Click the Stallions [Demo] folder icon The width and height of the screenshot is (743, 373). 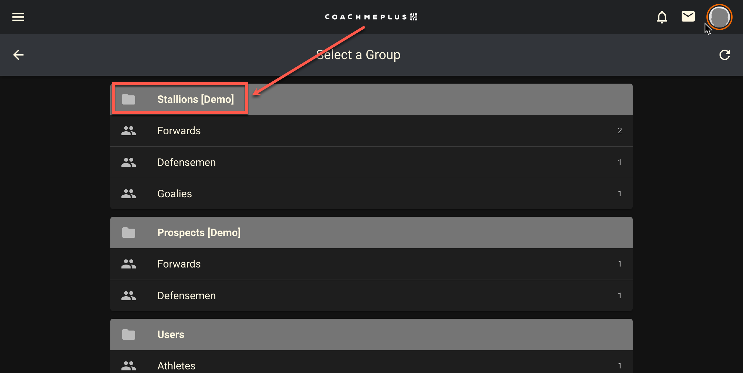pos(129,99)
